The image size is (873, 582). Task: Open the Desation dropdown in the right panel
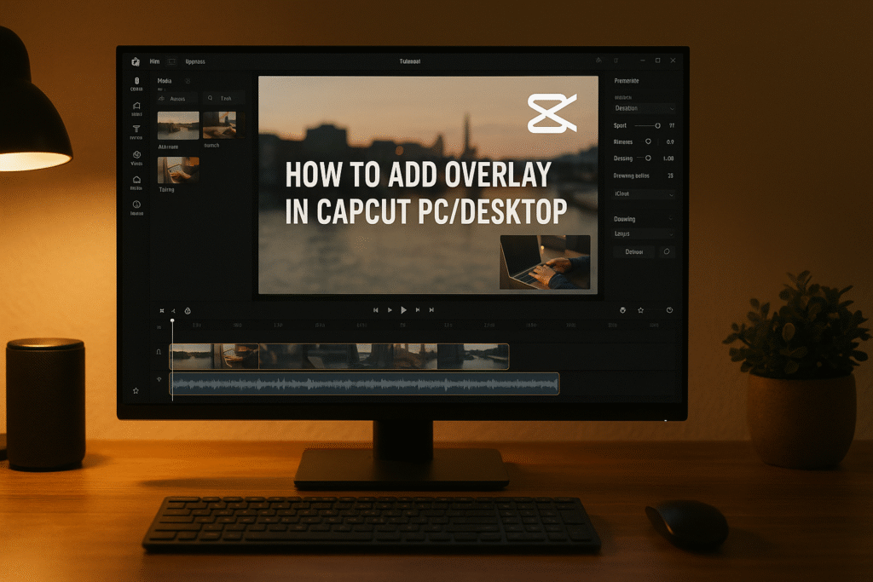[x=644, y=108]
